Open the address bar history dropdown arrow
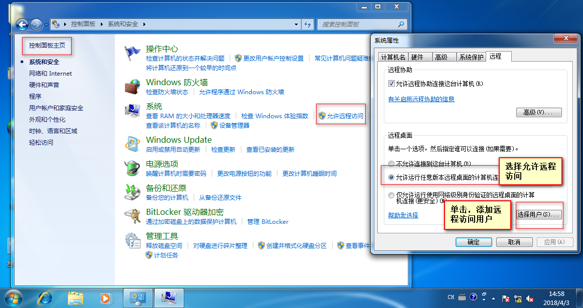583x308 pixels. 296,25
